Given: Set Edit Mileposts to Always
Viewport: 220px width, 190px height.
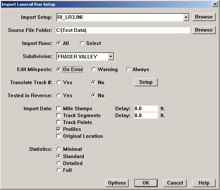Looking at the screenshot, I should pyautogui.click(x=128, y=70).
